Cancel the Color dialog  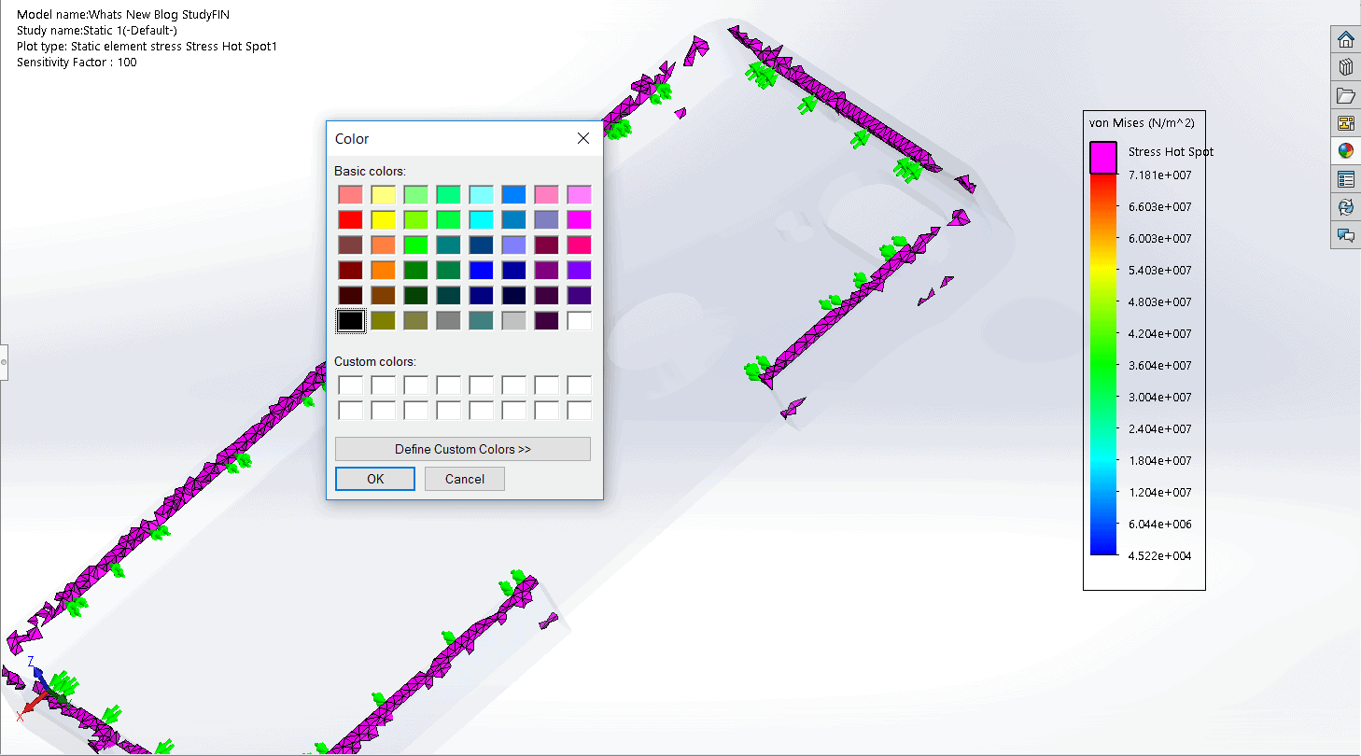tap(464, 479)
